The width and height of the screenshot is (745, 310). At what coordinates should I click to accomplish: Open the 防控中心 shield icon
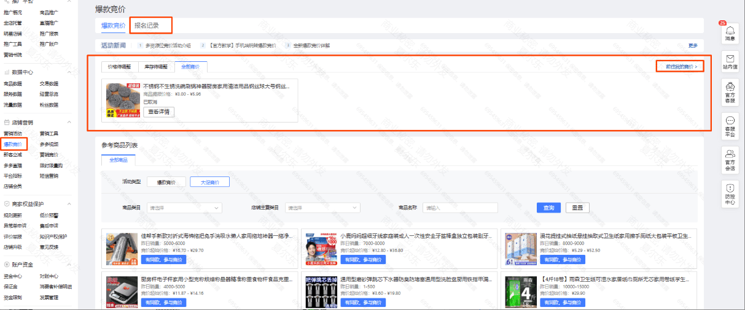[x=730, y=188]
